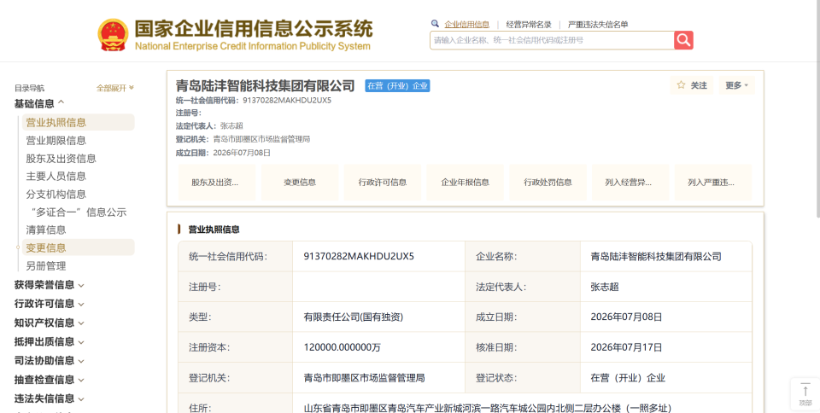Open 清算信息 in sidebar
The width and height of the screenshot is (820, 413).
[x=46, y=230]
